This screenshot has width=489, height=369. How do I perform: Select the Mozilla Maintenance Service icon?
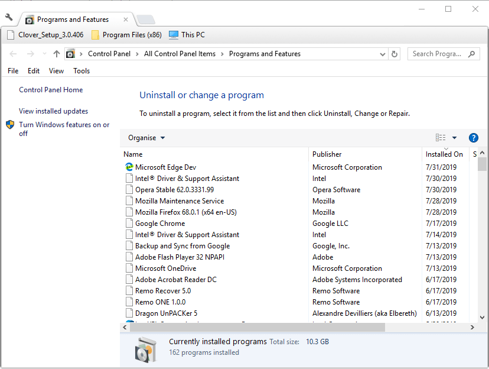pyautogui.click(x=129, y=200)
